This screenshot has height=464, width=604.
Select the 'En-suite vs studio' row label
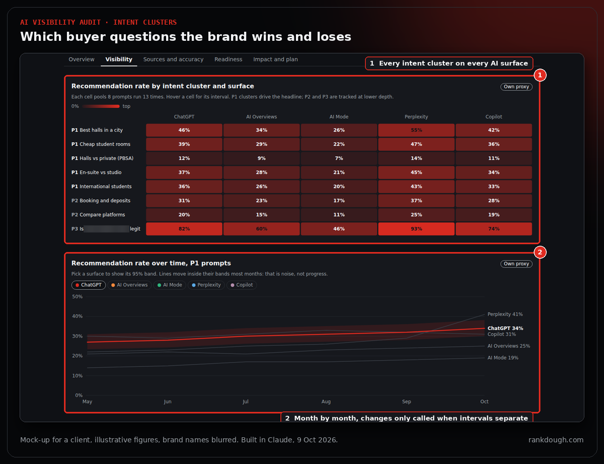(x=96, y=172)
